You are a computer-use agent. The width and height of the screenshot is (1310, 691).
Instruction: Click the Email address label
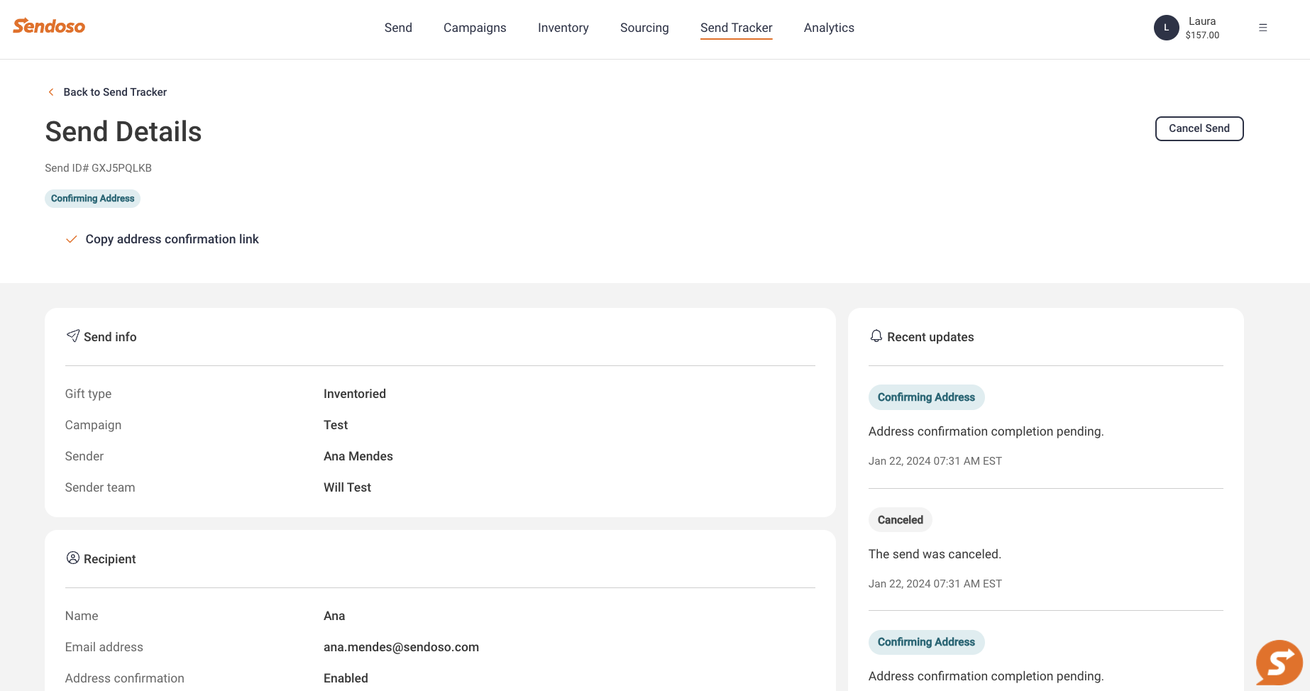[x=104, y=647]
